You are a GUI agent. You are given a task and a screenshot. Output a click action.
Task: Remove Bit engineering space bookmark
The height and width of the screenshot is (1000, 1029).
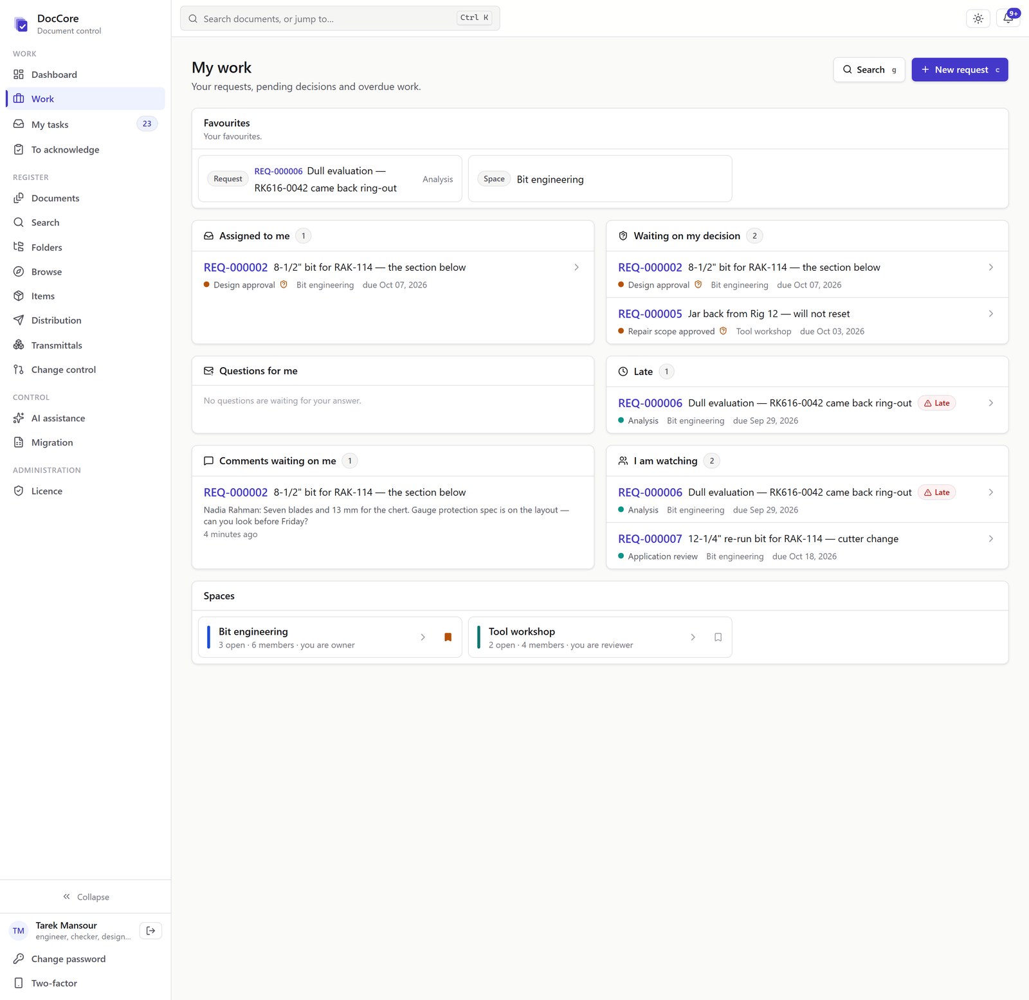448,637
